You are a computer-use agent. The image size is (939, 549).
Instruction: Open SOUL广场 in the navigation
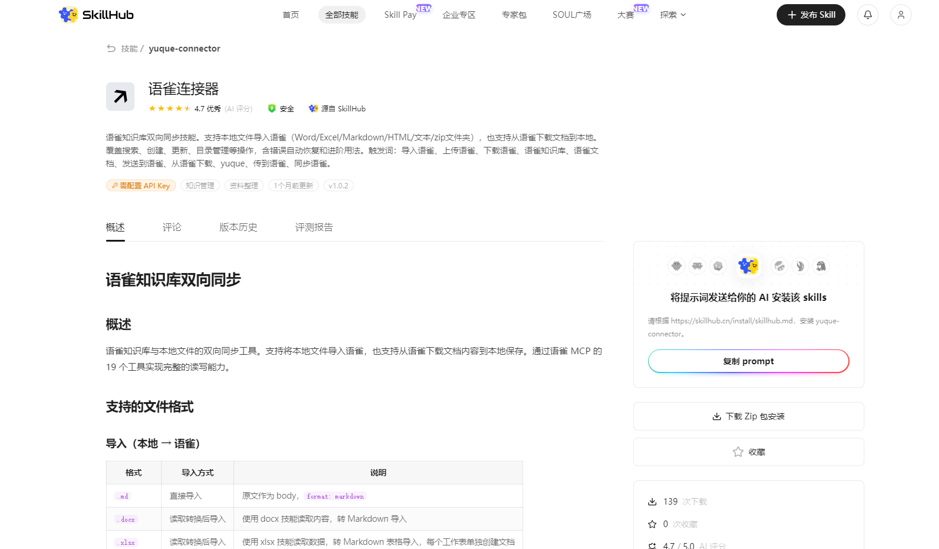click(572, 15)
